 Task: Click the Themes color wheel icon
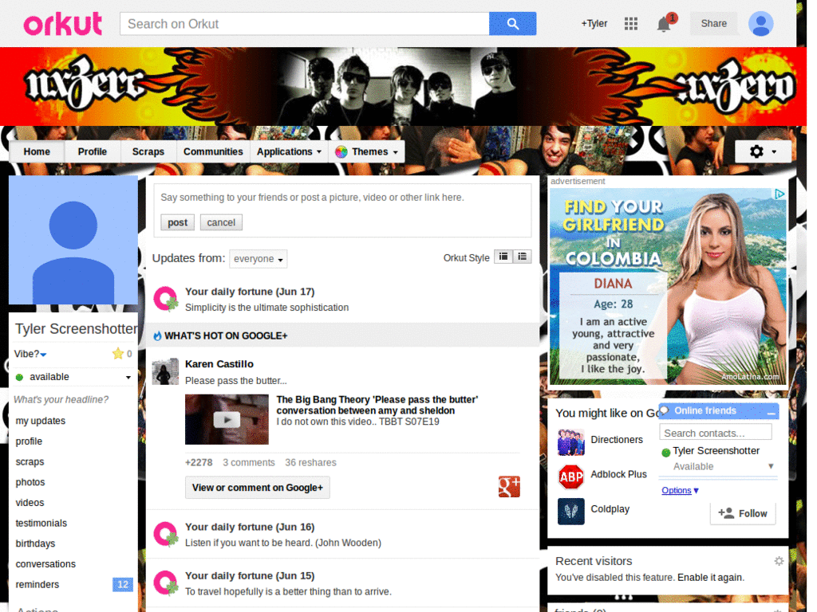(341, 152)
